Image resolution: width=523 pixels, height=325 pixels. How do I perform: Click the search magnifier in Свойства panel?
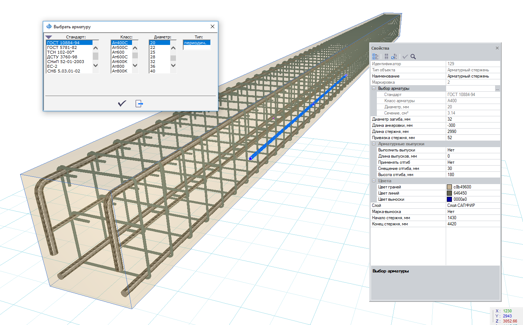[413, 57]
